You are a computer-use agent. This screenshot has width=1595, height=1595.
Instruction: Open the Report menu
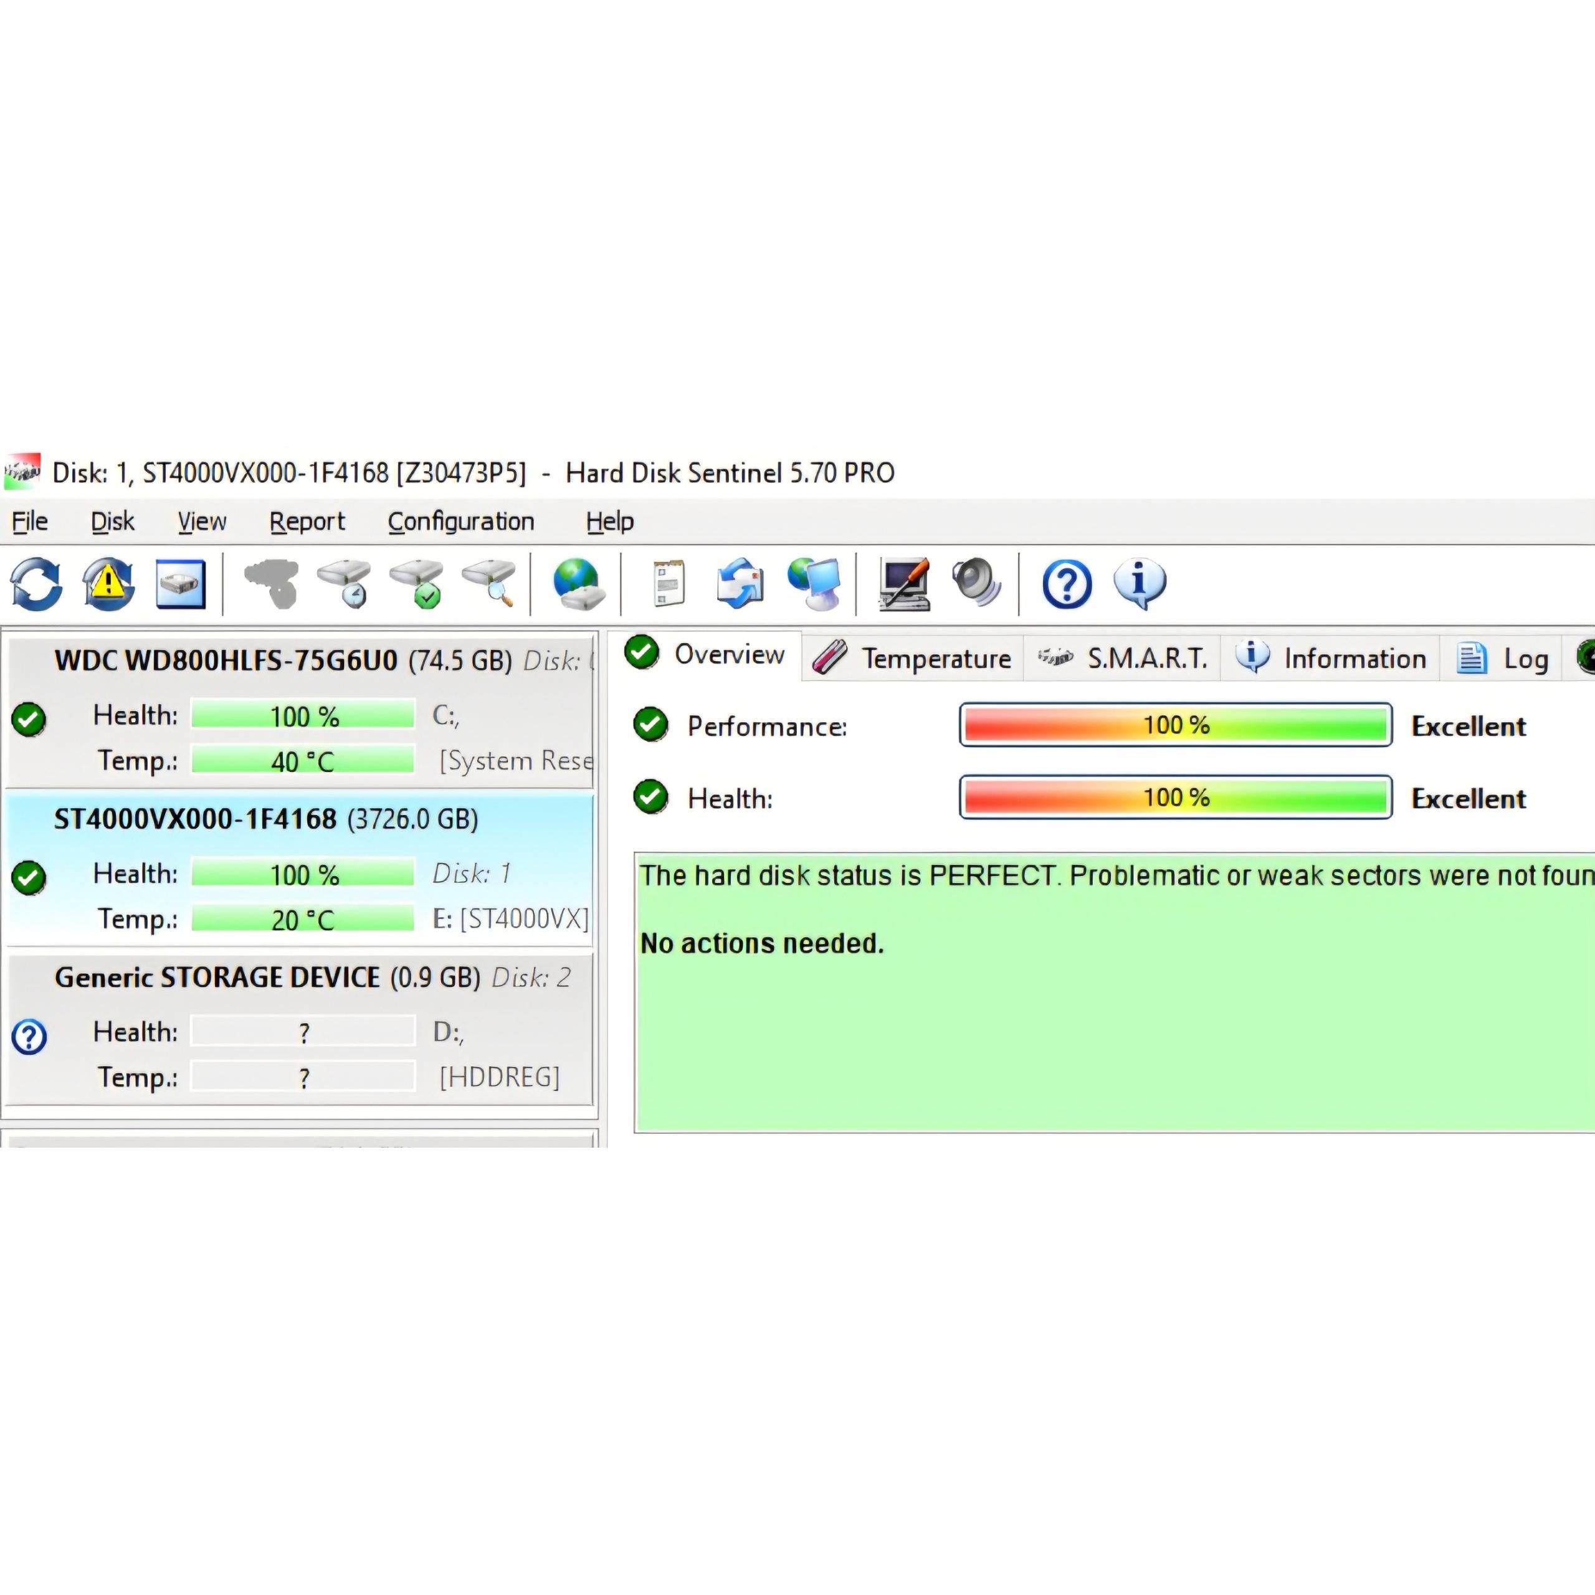click(x=307, y=521)
